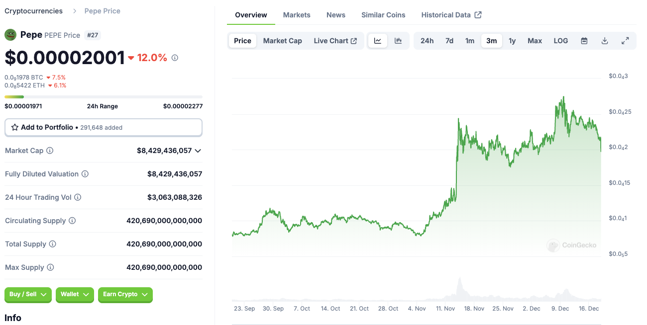Switch to line chart view icon
The width and height of the screenshot is (647, 325).
[378, 41]
